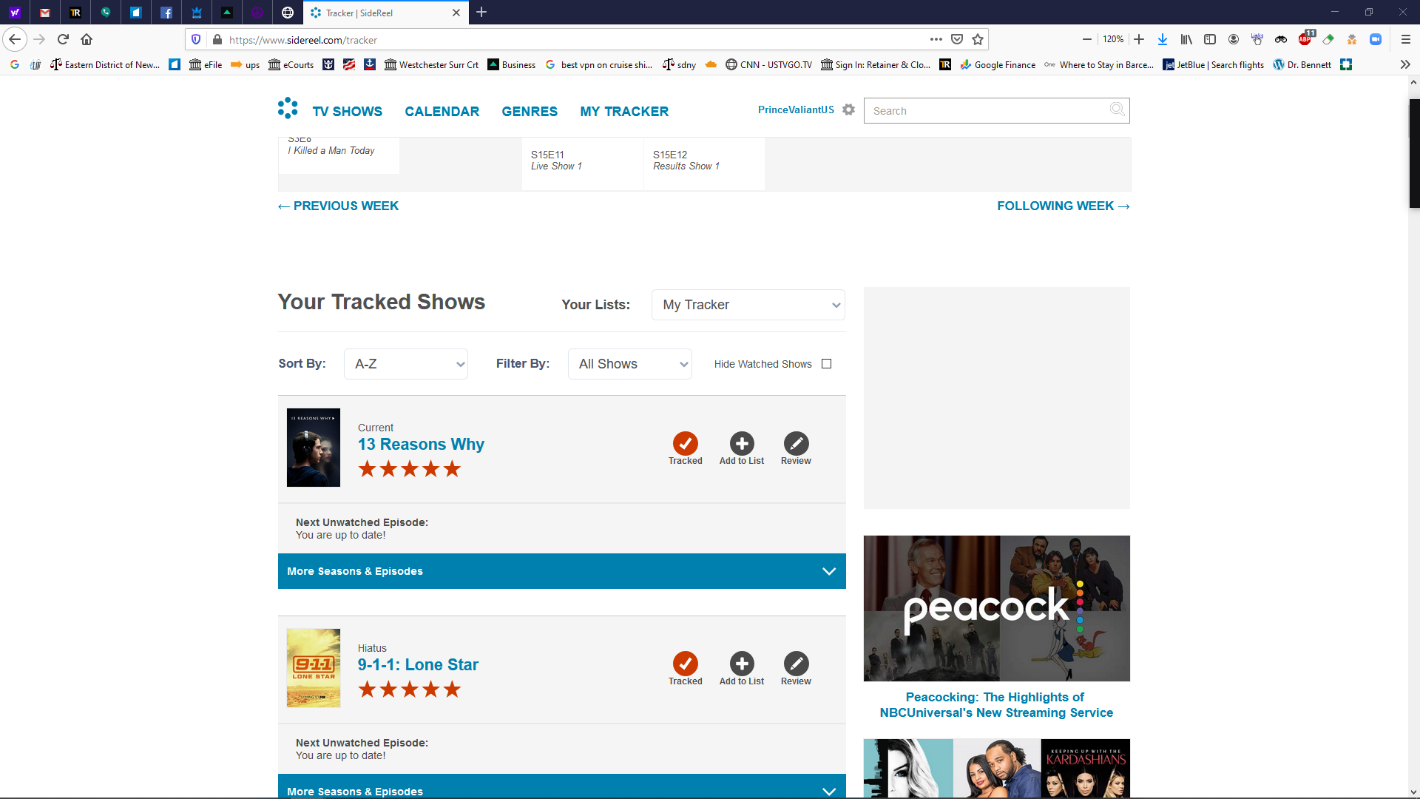
Task: Click the 9-1-1: Lone Star poster thumbnail
Action: click(x=314, y=668)
